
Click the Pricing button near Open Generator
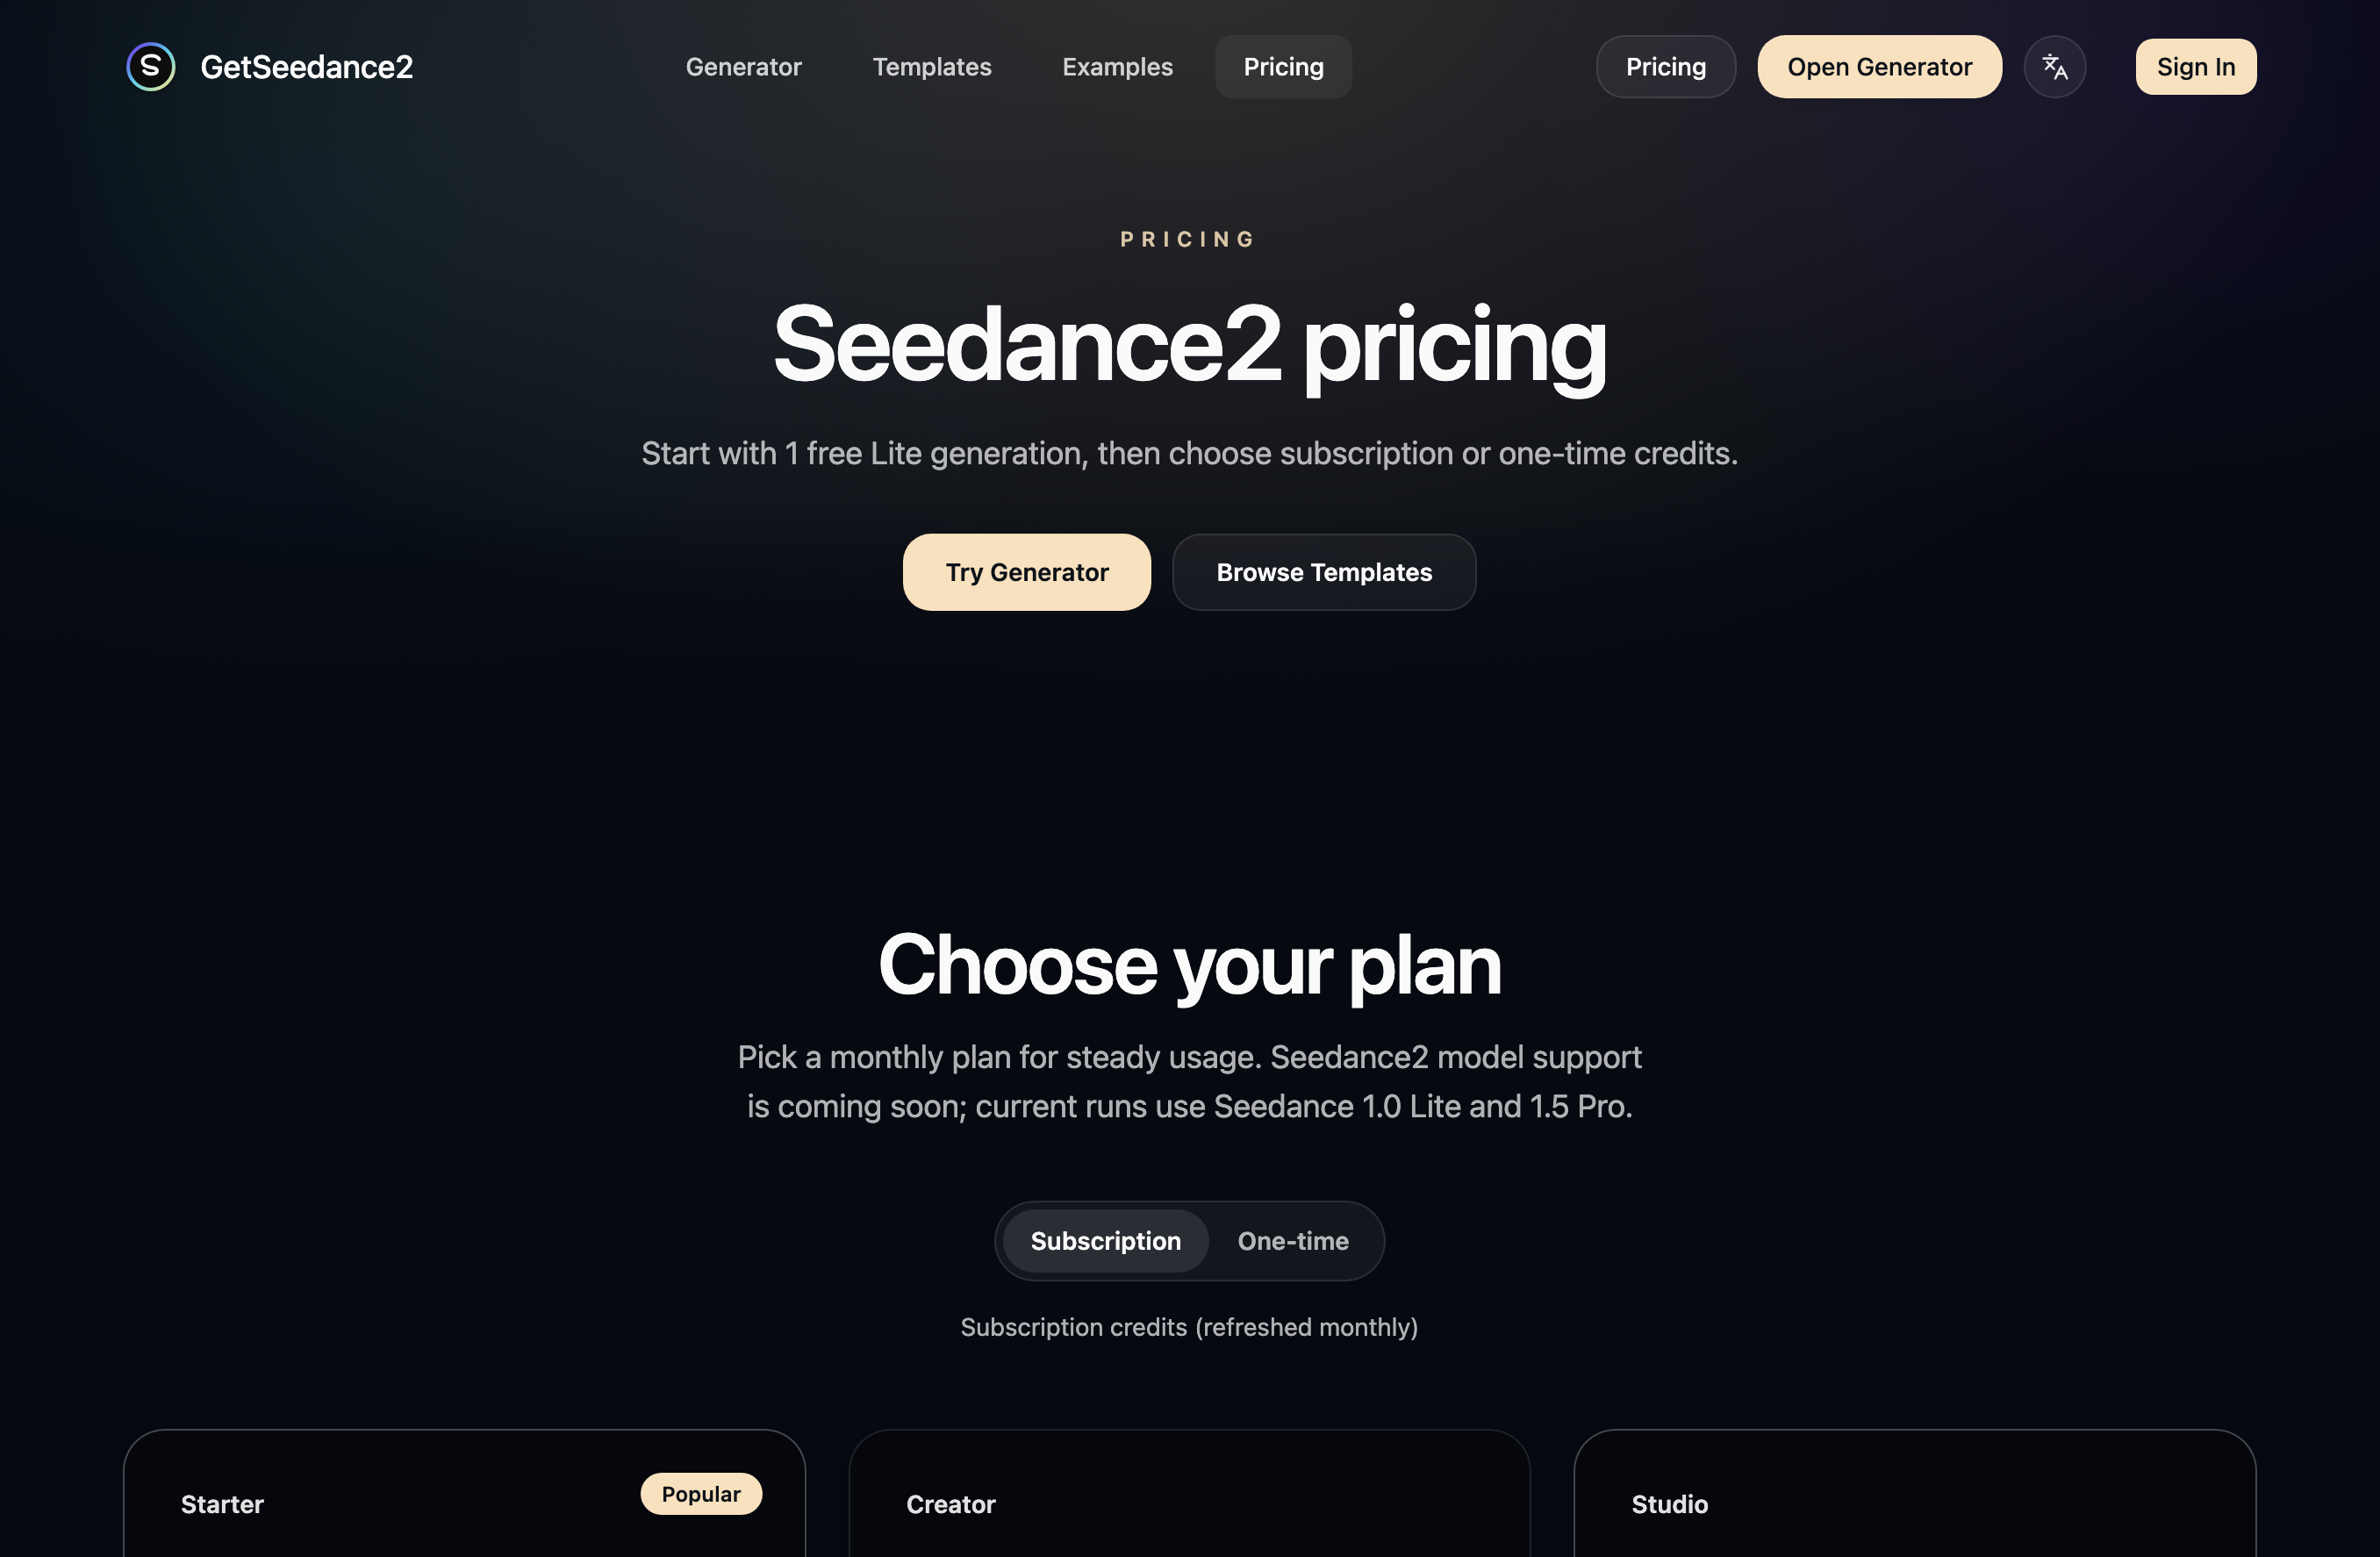(1666, 66)
